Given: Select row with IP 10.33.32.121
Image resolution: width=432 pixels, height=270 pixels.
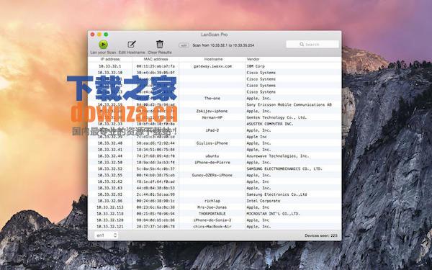Looking at the screenshot, I should [215, 227].
